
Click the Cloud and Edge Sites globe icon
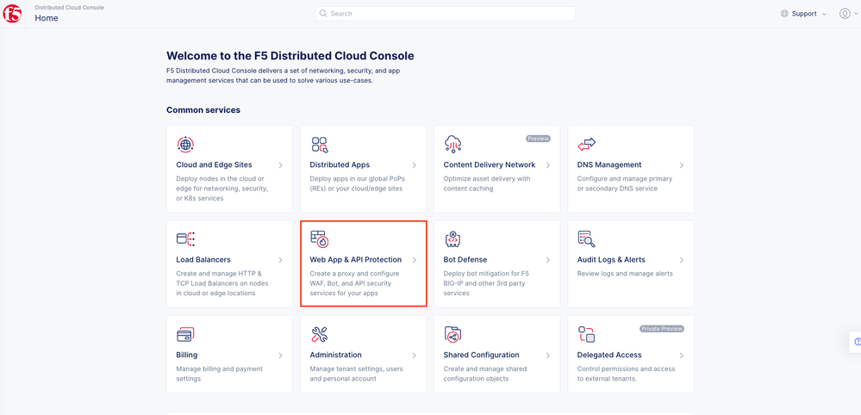point(185,144)
